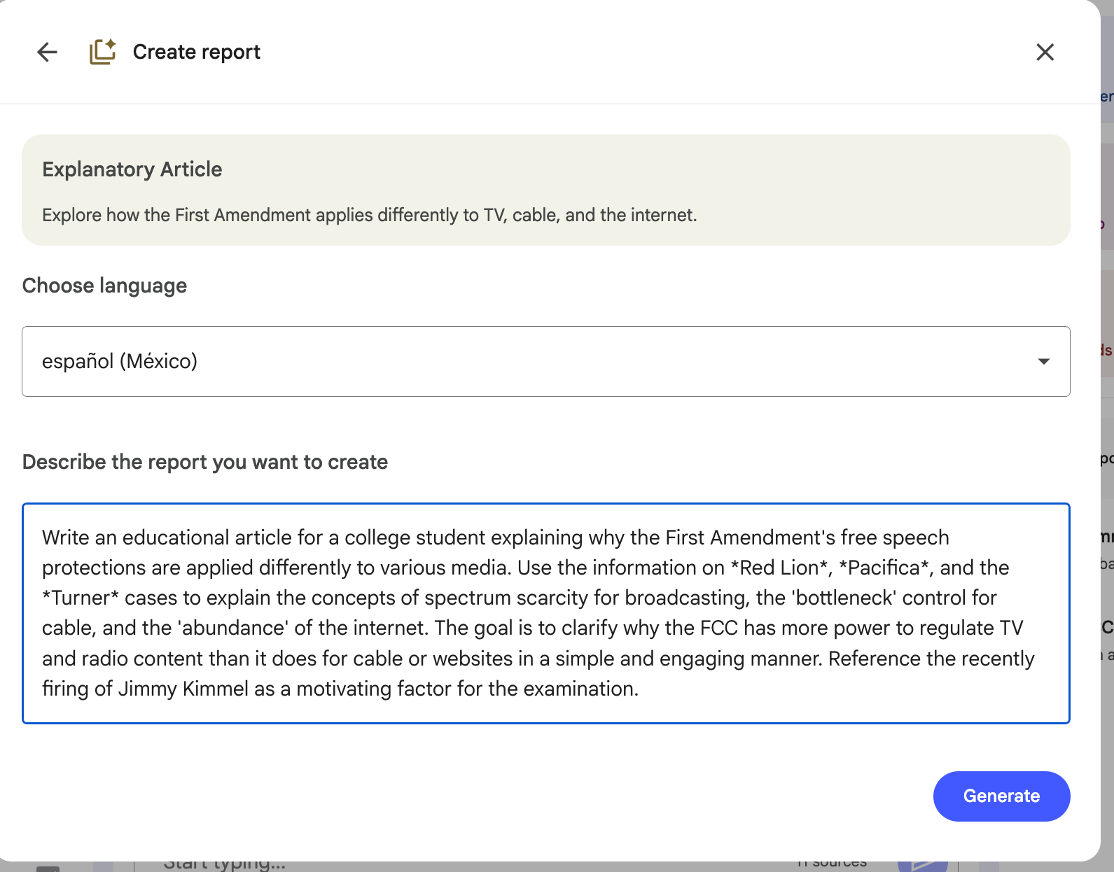
Task: Click the Create report sparkle icon
Action: tap(102, 52)
